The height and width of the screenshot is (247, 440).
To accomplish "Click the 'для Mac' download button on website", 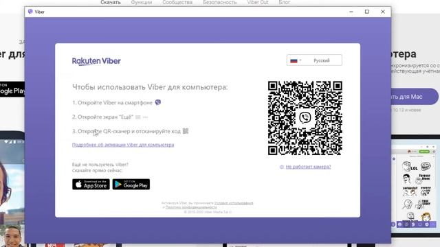I will pos(415,97).
